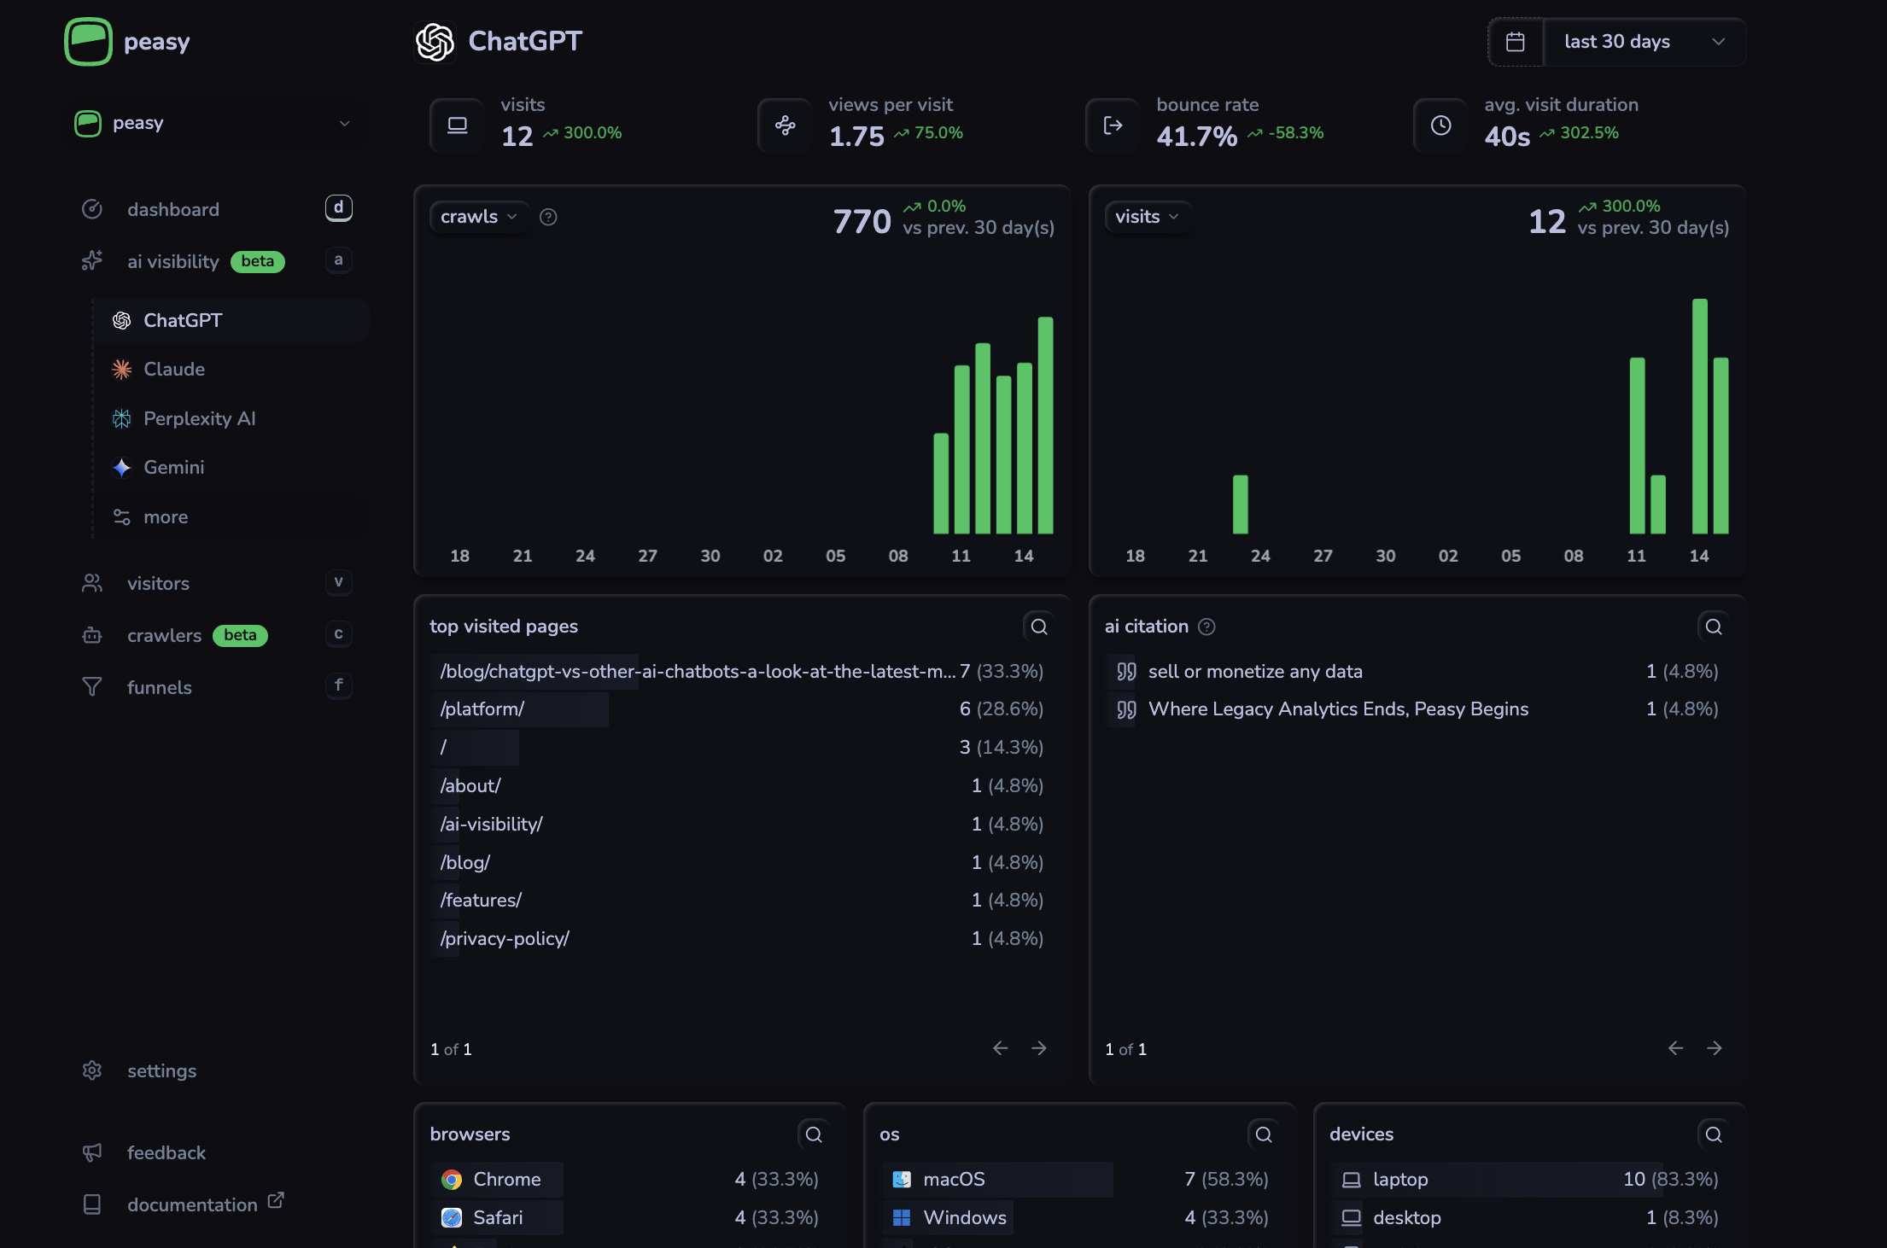Select Gemini in sidebar
The image size is (1887, 1248).
[231, 467]
